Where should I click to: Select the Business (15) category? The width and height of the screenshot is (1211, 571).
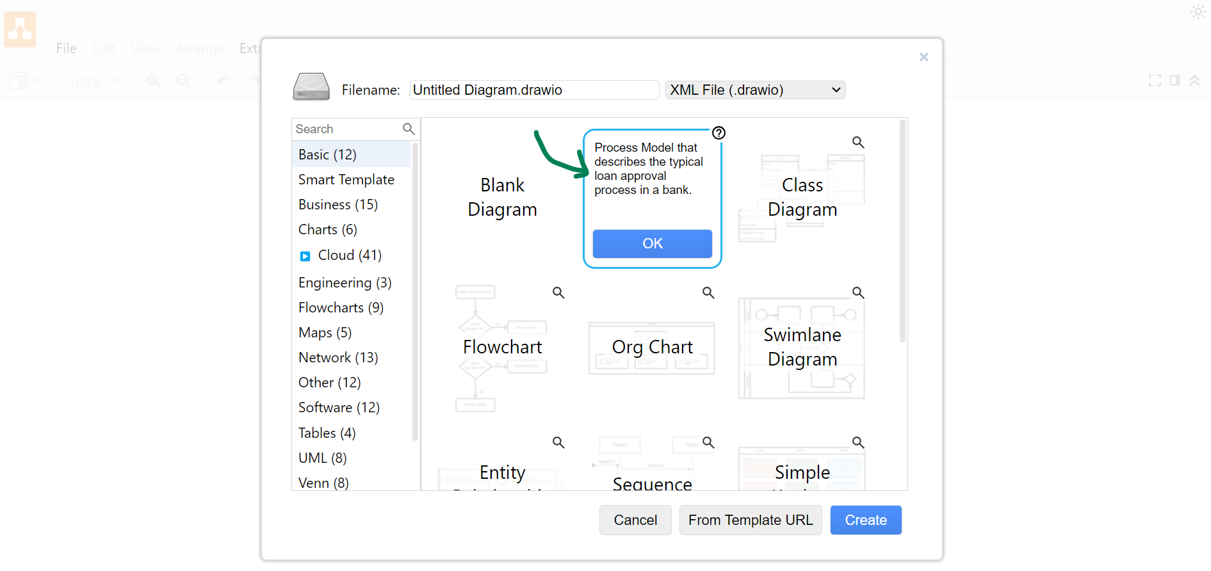tap(338, 205)
